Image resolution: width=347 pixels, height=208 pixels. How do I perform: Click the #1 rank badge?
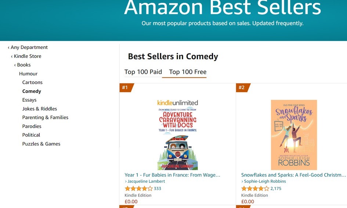(126, 88)
